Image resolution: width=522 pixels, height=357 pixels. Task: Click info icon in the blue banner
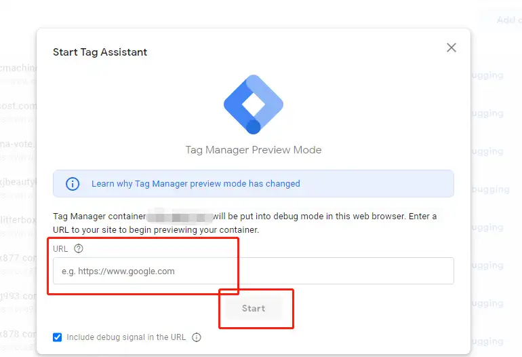point(73,184)
